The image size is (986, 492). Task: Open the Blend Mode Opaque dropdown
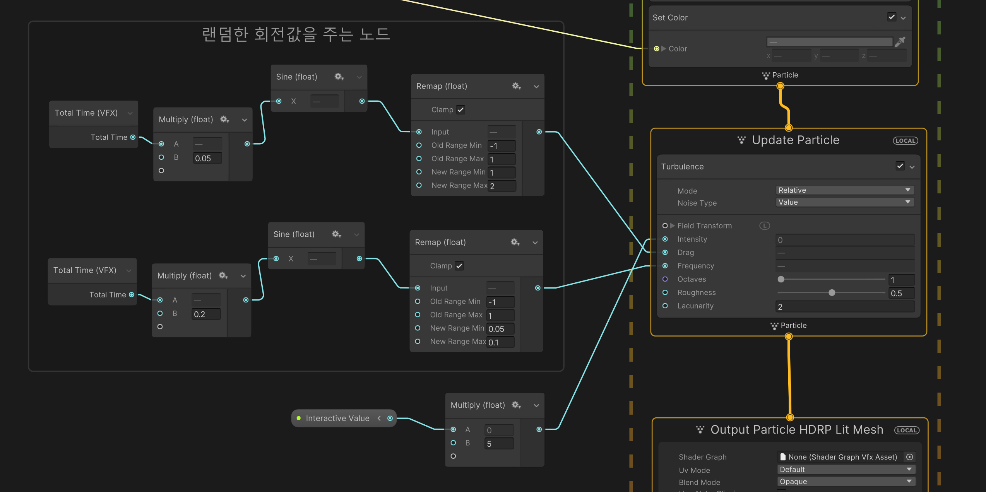pyautogui.click(x=846, y=481)
